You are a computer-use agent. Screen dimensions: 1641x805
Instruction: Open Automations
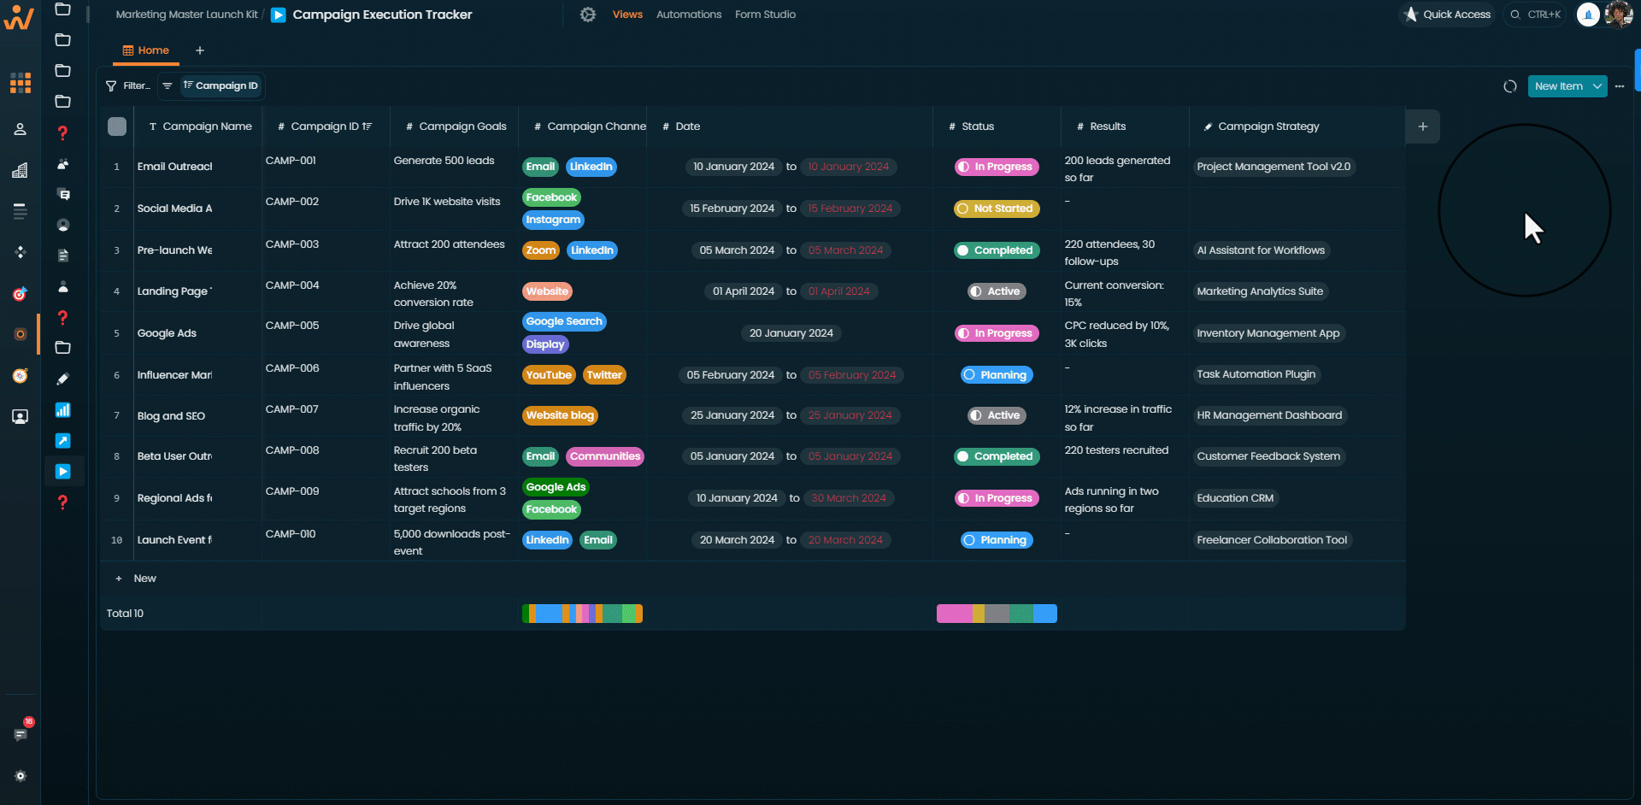pyautogui.click(x=689, y=15)
